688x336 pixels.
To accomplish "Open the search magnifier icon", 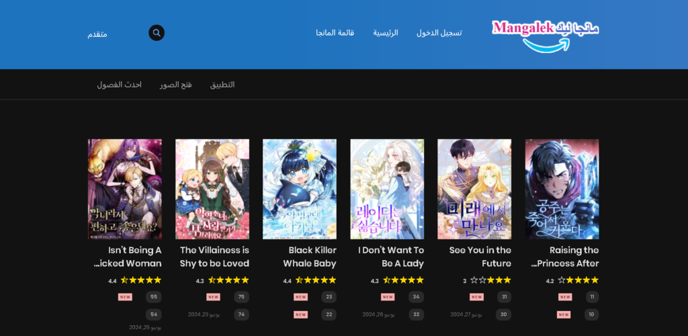I will pyautogui.click(x=157, y=33).
